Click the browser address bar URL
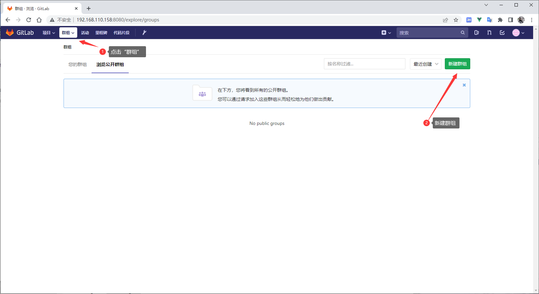 click(x=118, y=20)
